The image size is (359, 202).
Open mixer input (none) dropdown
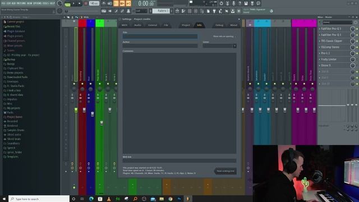(337, 22)
